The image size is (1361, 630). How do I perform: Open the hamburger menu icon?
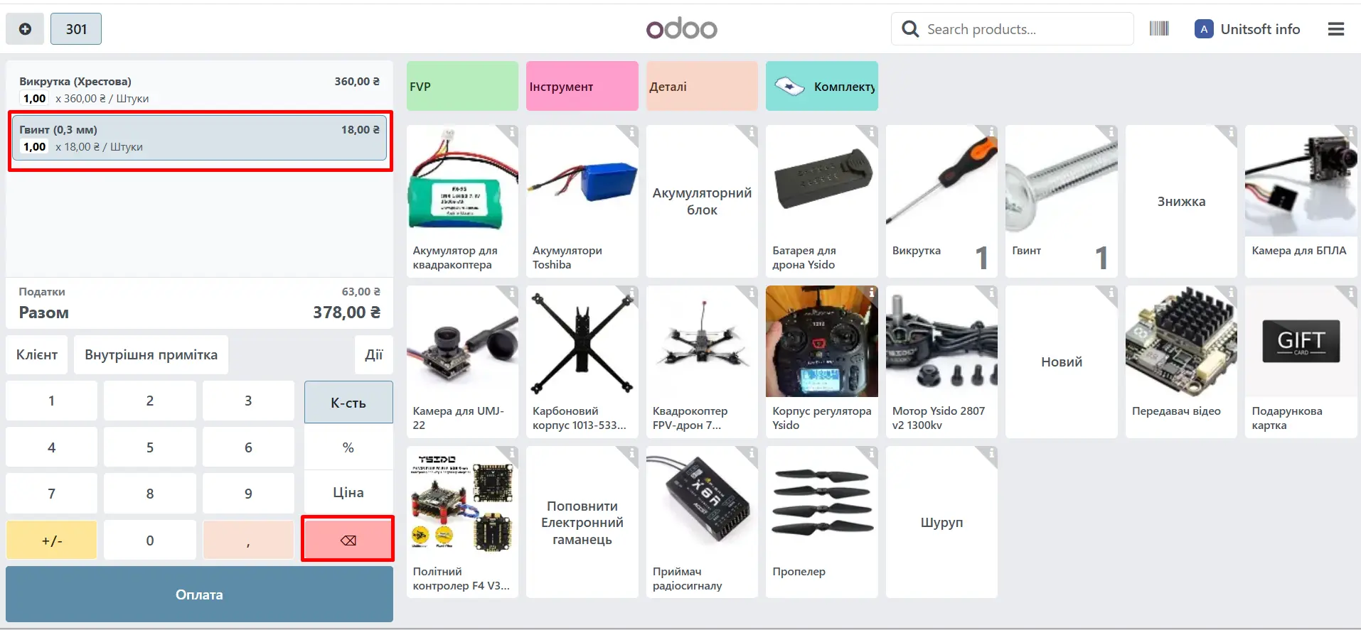coord(1336,29)
